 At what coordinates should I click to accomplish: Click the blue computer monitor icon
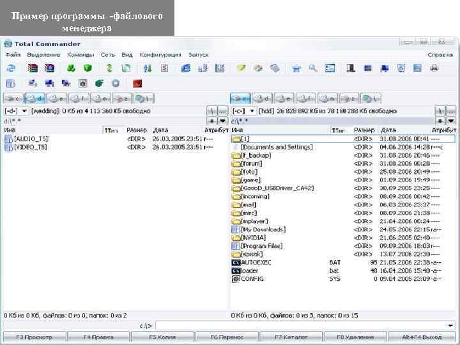[x=385, y=68]
